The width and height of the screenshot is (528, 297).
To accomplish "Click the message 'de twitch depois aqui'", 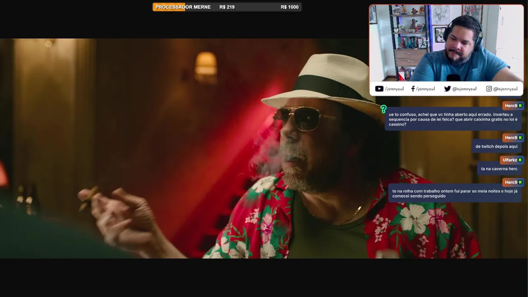I will 496,146.
